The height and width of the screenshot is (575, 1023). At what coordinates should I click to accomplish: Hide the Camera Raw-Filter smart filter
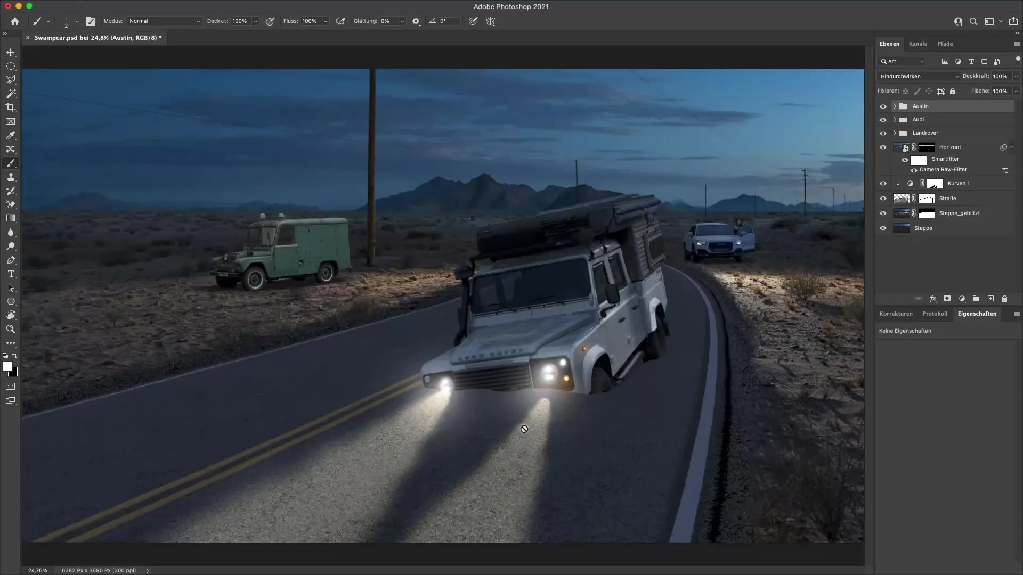pyautogui.click(x=914, y=170)
